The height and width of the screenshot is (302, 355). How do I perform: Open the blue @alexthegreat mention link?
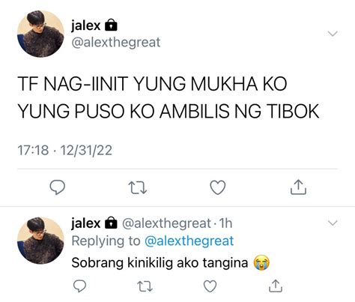(189, 241)
